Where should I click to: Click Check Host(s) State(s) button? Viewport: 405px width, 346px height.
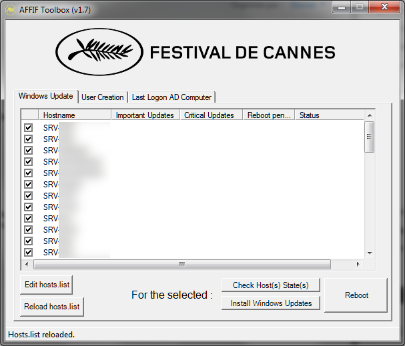pos(271,285)
